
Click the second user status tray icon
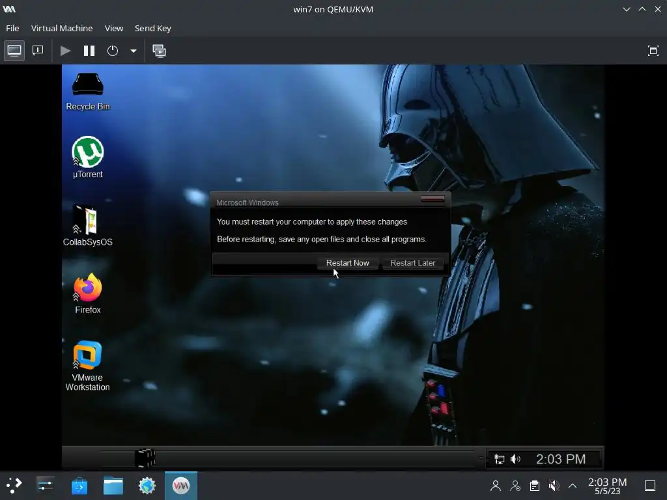click(x=515, y=486)
